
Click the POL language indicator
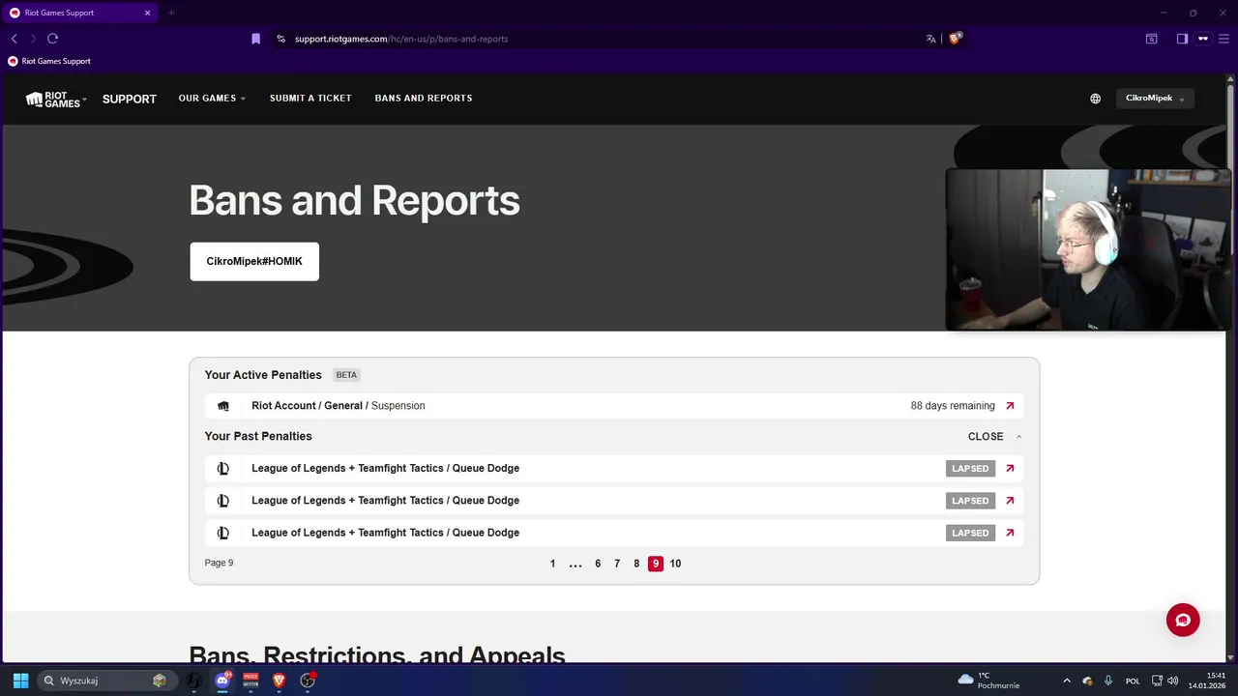[1133, 681]
